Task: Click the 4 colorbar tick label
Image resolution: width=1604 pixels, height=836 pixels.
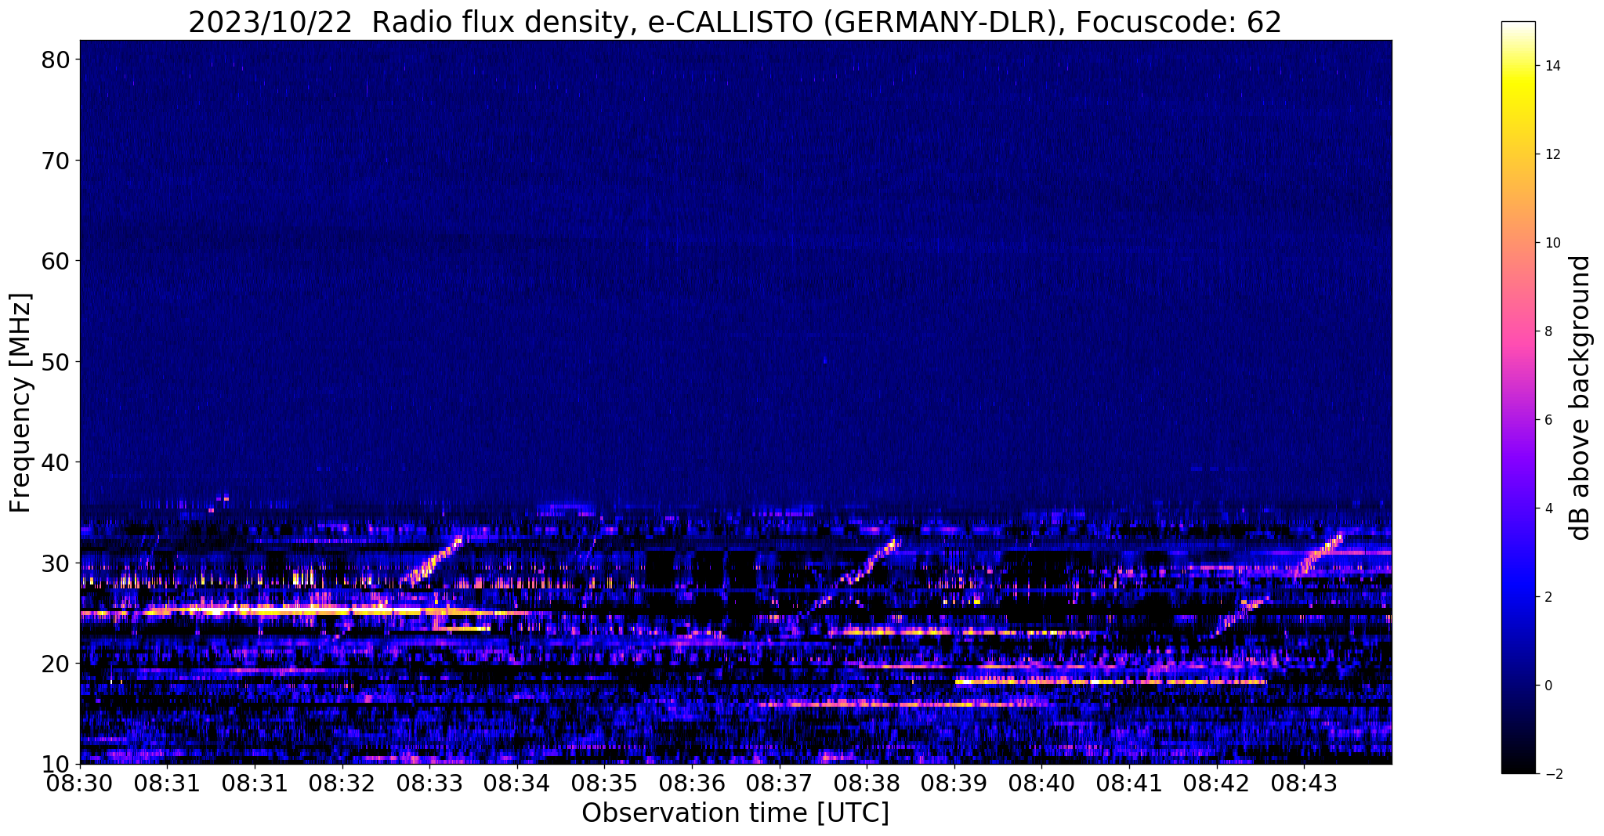Action: (1548, 508)
